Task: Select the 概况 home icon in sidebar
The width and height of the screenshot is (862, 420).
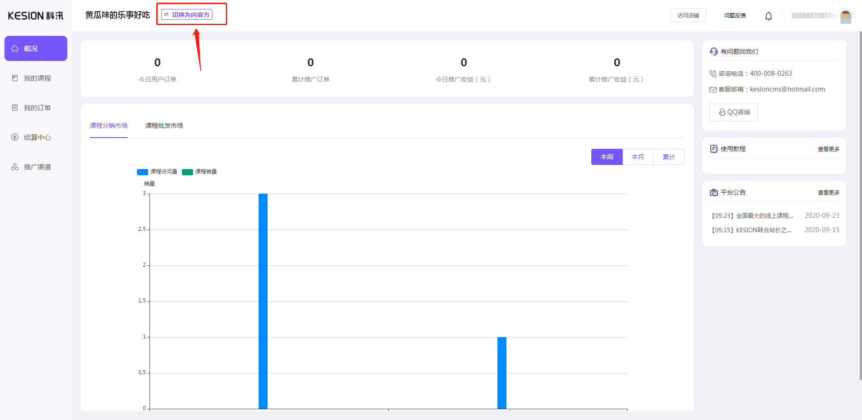Action: coord(15,48)
